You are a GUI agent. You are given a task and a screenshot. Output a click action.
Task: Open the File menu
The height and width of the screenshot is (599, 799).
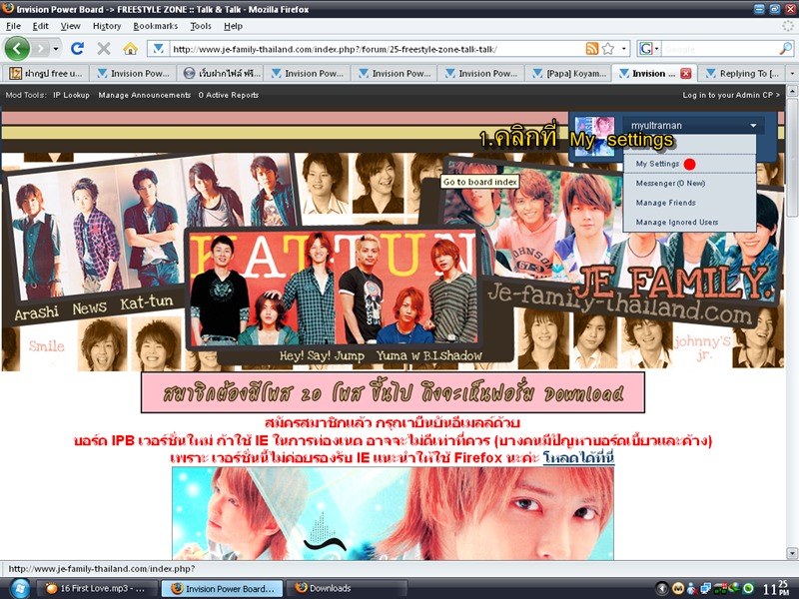[x=13, y=26]
